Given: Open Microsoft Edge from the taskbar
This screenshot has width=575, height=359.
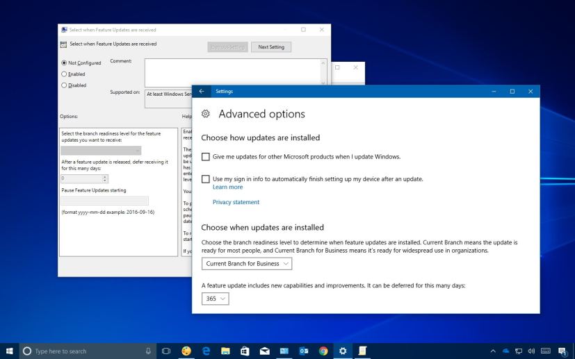Looking at the screenshot, I should [x=206, y=351].
